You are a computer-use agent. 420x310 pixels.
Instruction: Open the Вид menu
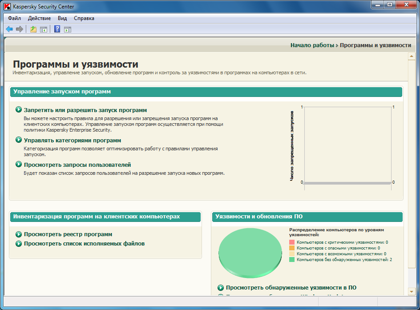click(62, 18)
